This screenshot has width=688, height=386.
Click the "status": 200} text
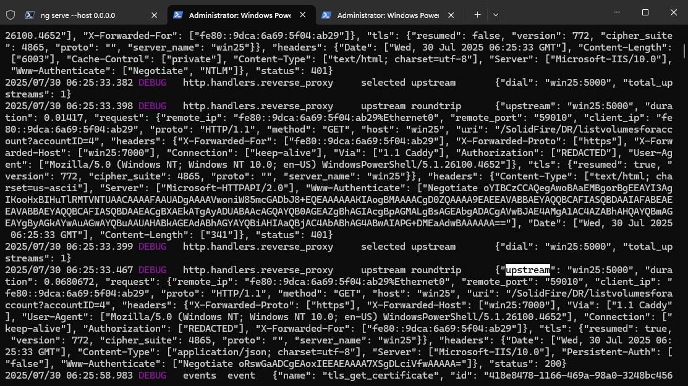click(527, 364)
